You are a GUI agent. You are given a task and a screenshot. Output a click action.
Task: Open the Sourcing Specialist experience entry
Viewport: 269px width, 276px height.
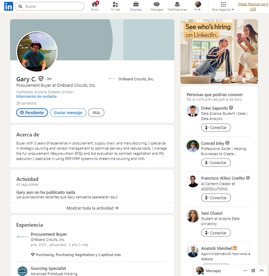pyautogui.click(x=48, y=268)
